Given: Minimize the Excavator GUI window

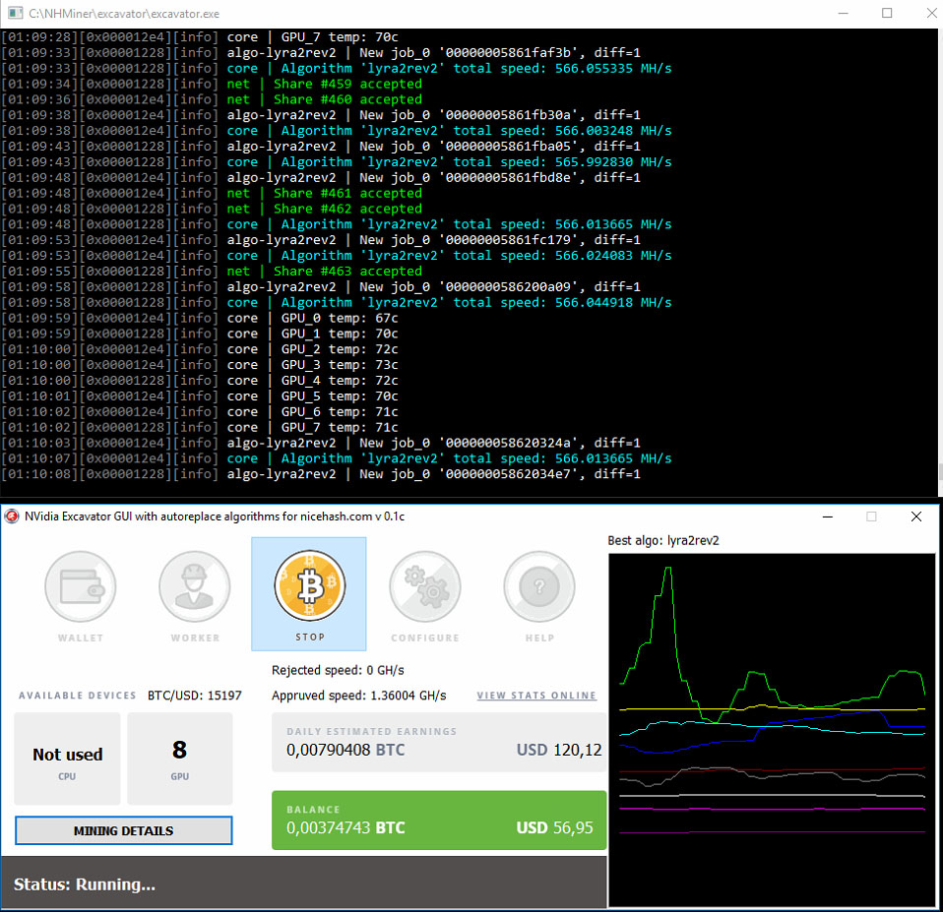Looking at the screenshot, I should coord(828,517).
